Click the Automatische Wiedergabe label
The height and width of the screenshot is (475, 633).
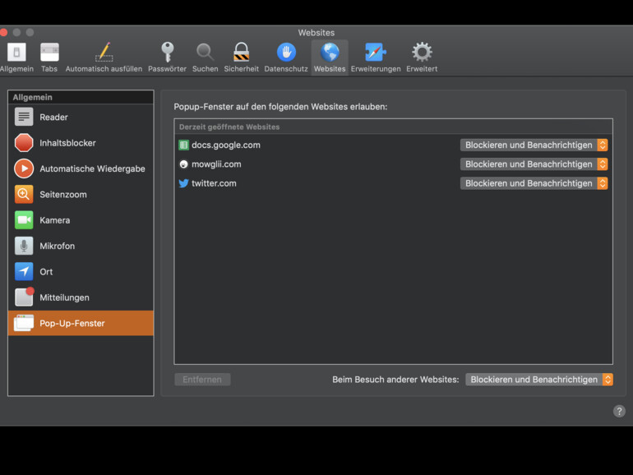click(x=92, y=168)
